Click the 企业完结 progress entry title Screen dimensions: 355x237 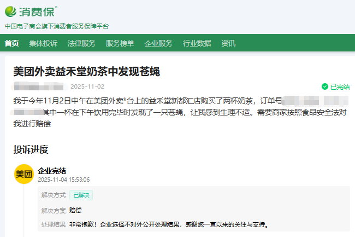tap(52, 171)
